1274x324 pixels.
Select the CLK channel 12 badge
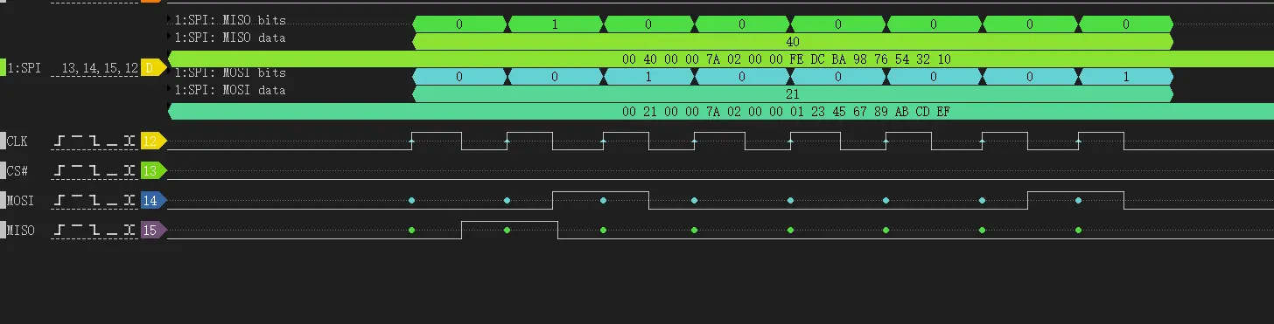152,141
